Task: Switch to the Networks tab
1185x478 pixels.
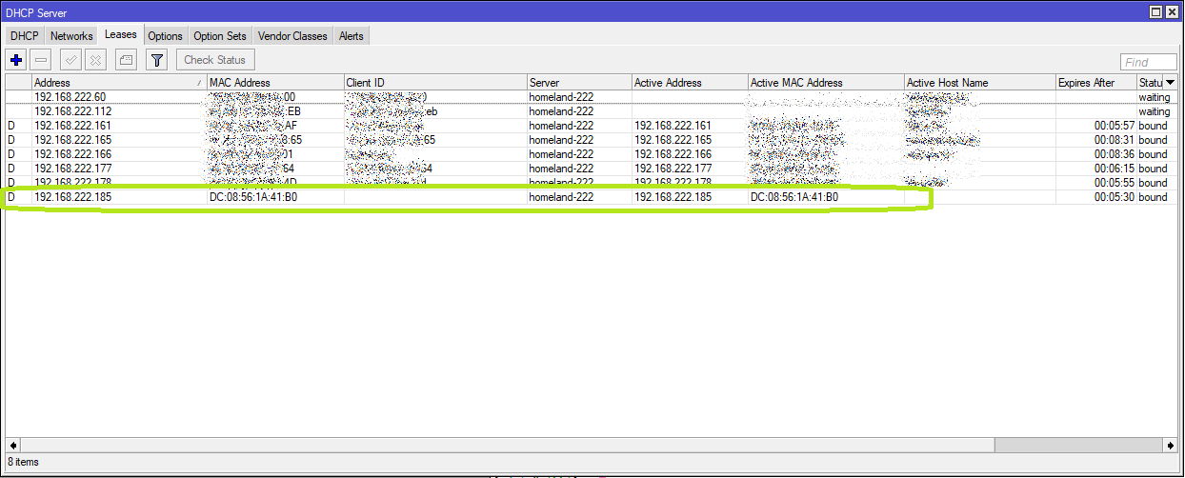Action: (x=72, y=36)
